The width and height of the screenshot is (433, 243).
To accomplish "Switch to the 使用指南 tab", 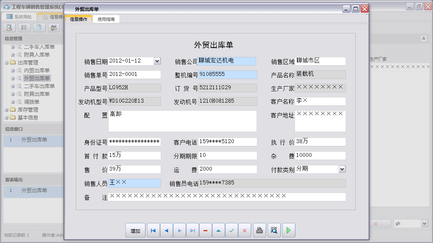I will [x=106, y=19].
